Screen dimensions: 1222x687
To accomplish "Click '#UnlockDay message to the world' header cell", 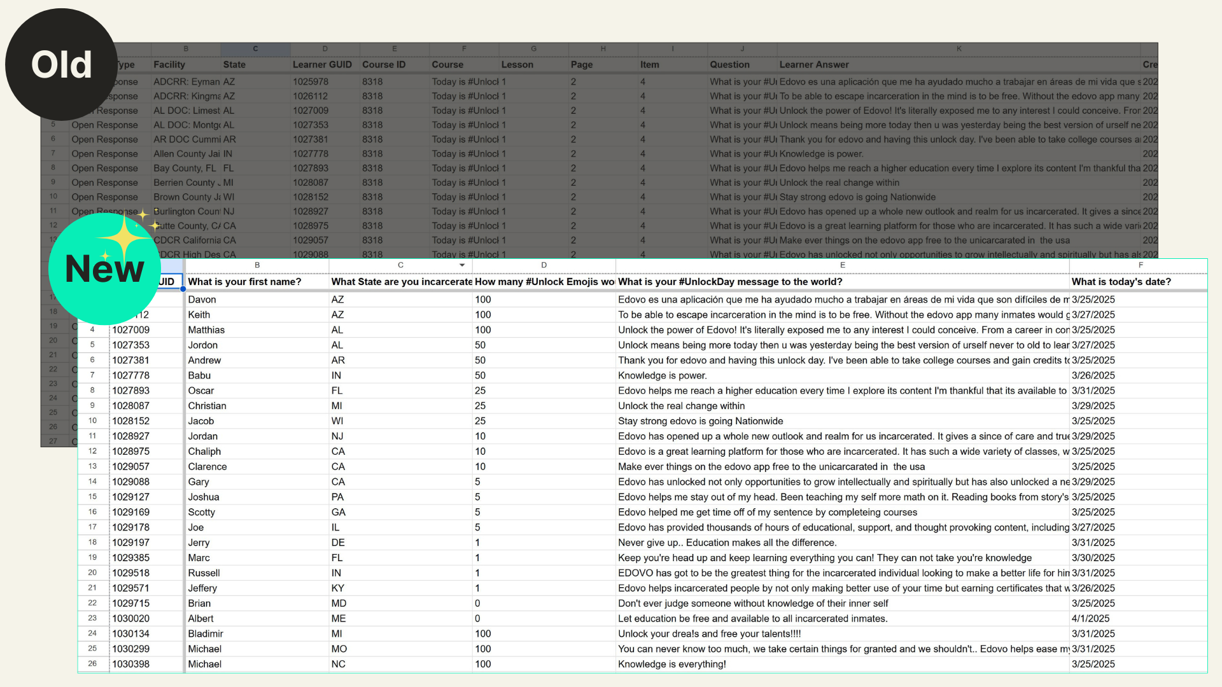I will [x=843, y=282].
